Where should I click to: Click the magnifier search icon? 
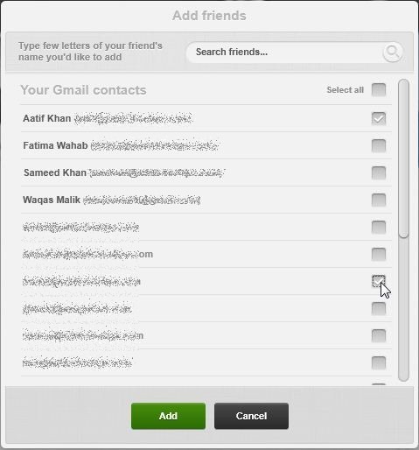point(393,53)
